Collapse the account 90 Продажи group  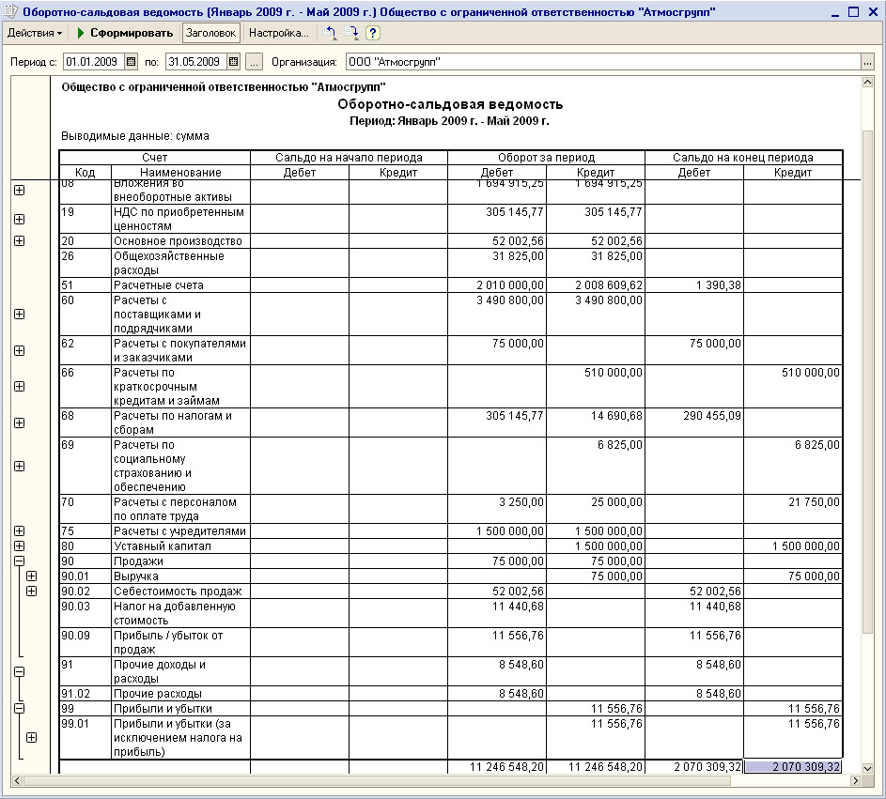[x=19, y=561]
